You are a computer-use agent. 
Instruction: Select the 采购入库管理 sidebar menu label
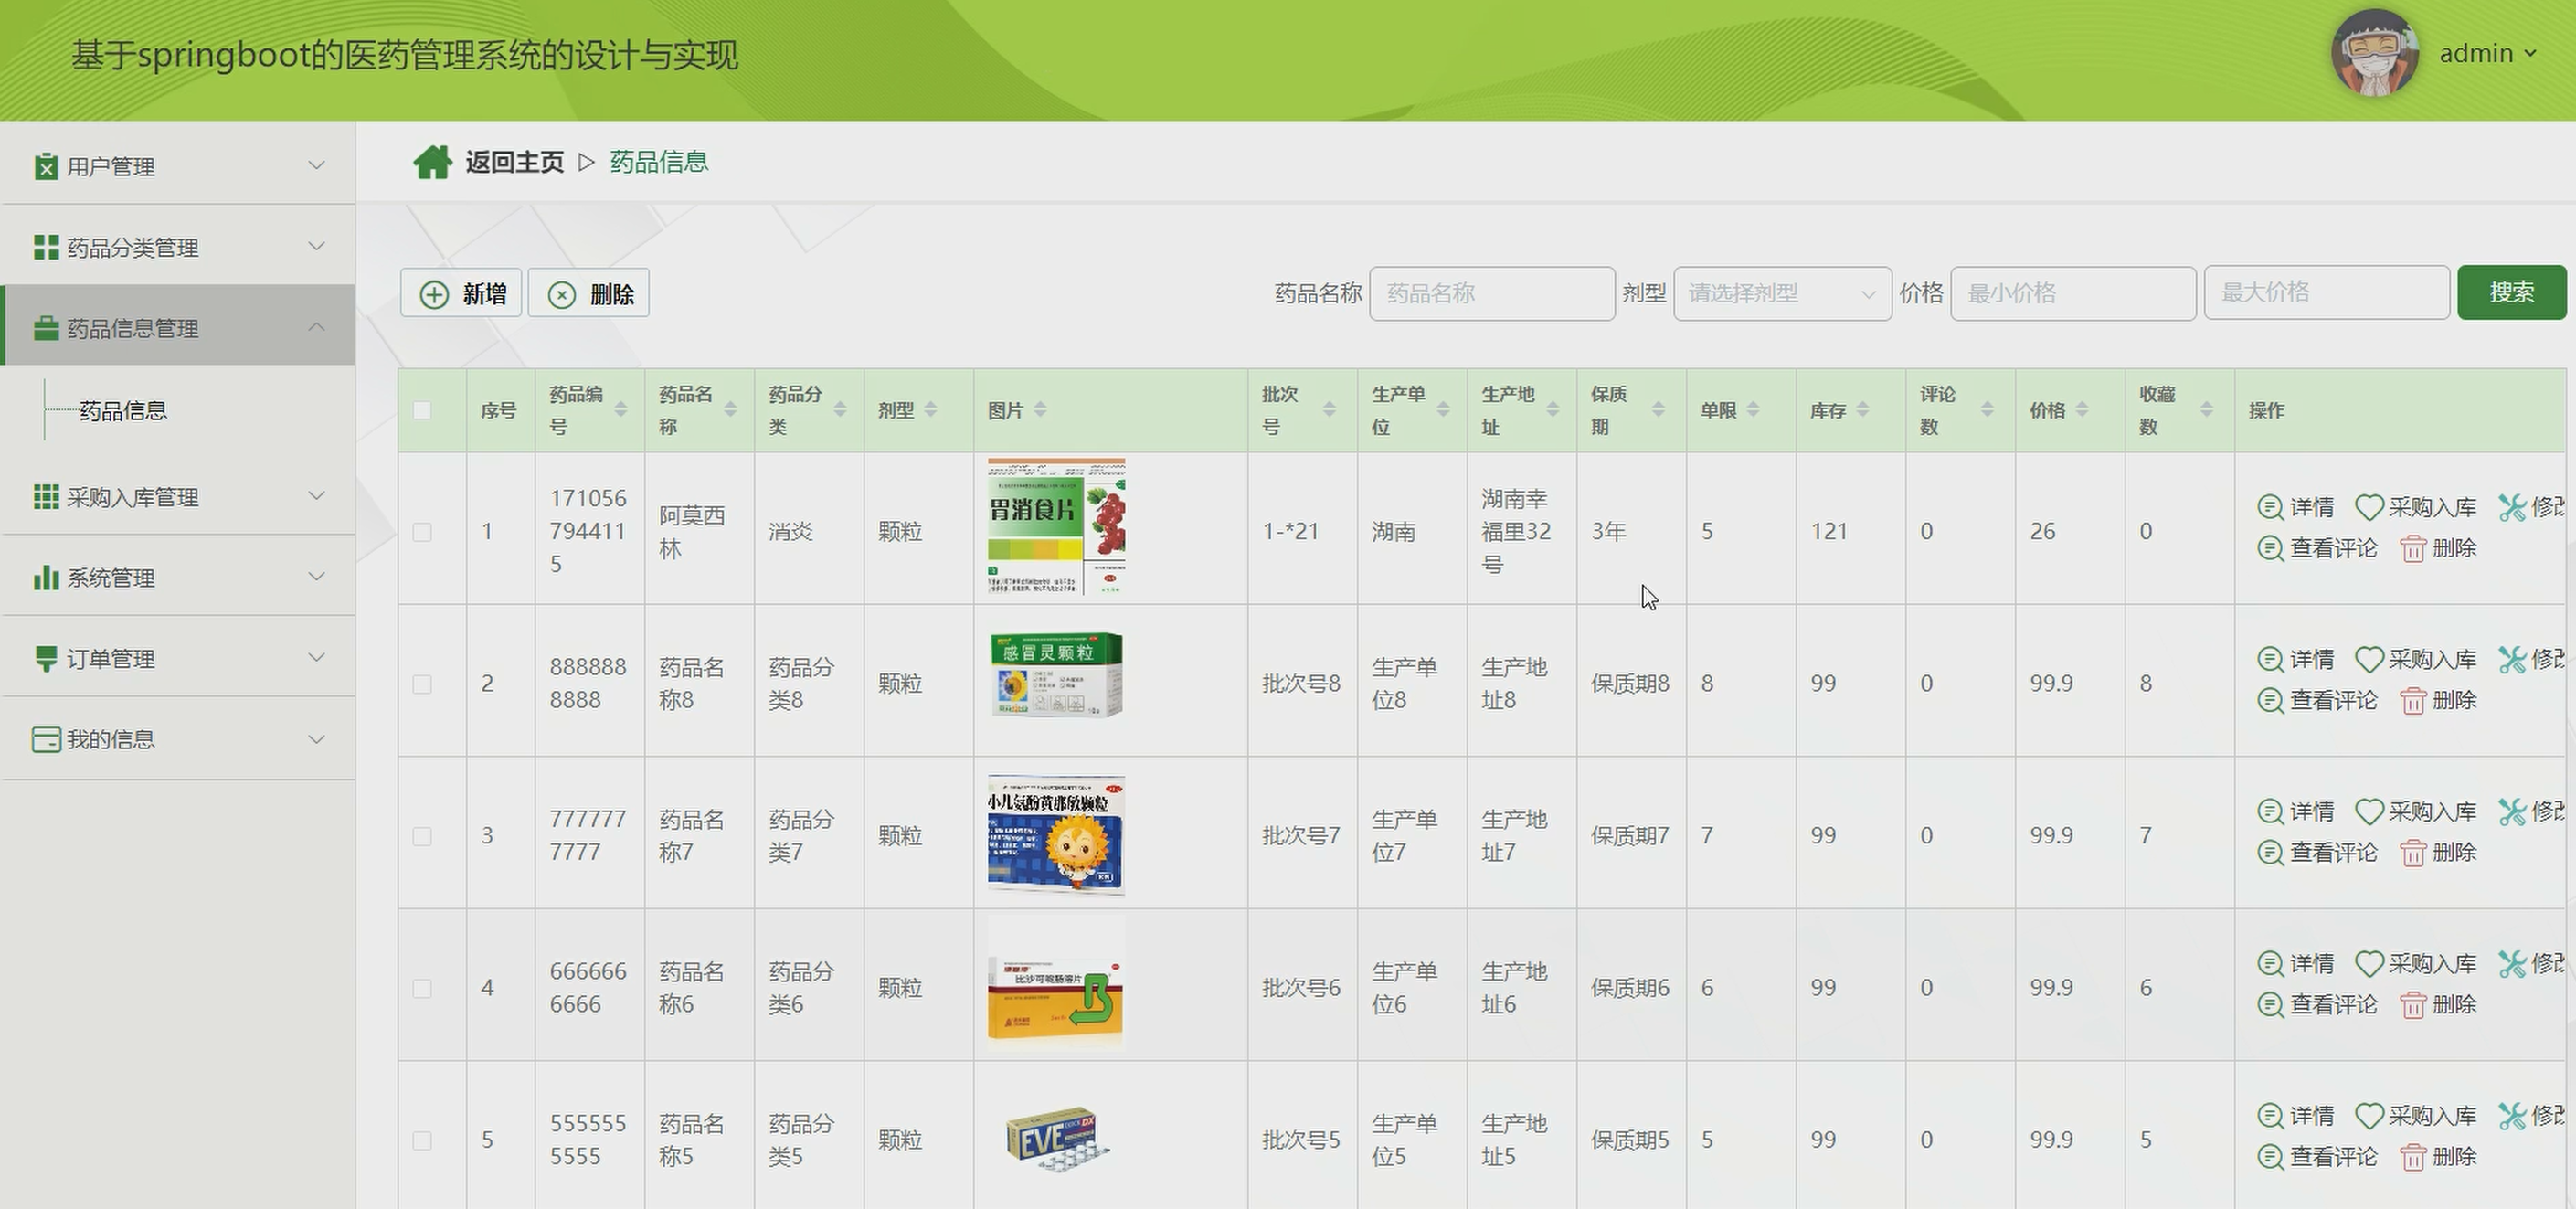click(x=132, y=497)
